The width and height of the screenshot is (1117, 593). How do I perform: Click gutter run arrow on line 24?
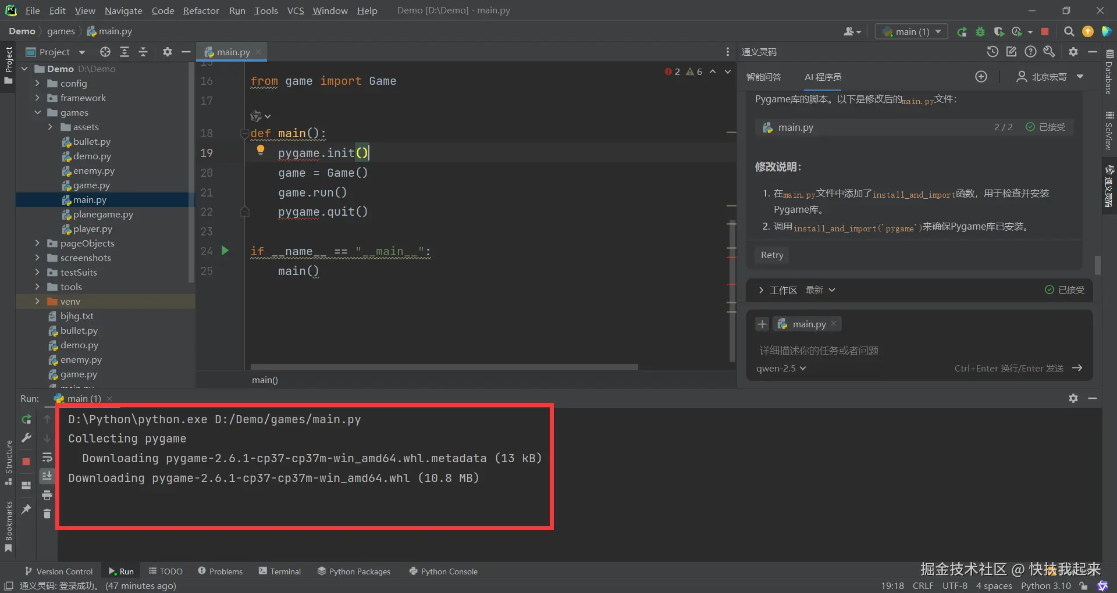(225, 251)
